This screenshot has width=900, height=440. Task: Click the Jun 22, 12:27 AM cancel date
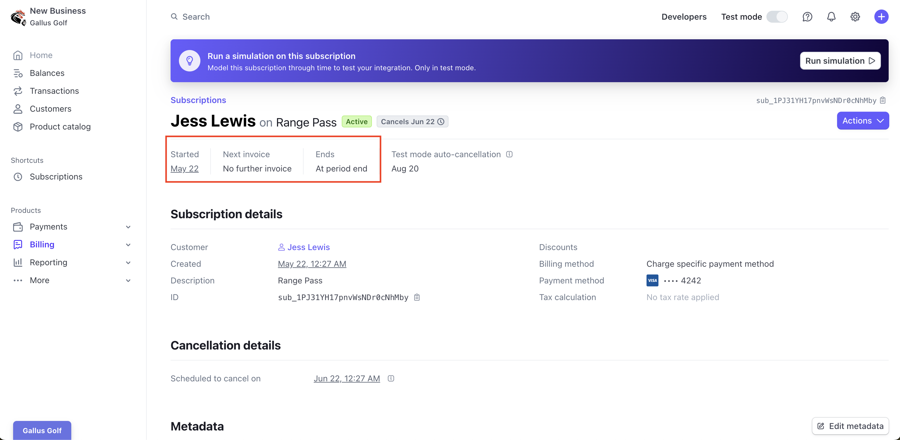pos(347,379)
